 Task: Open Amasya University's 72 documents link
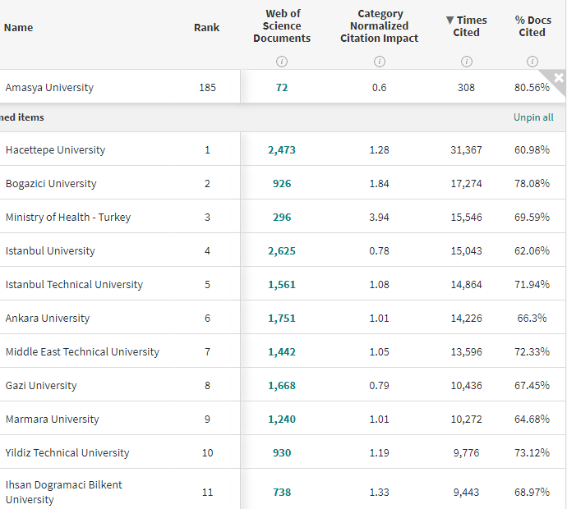tap(282, 88)
